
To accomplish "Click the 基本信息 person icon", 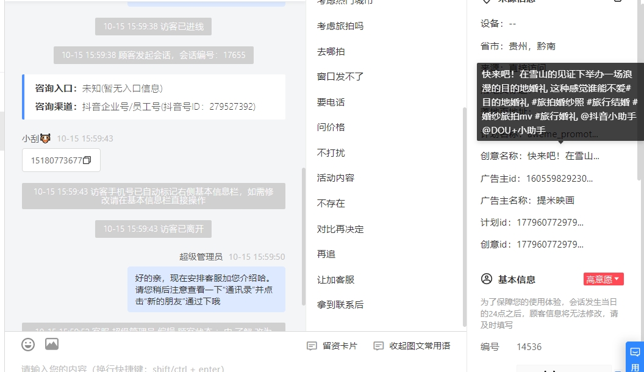I will click(x=486, y=279).
